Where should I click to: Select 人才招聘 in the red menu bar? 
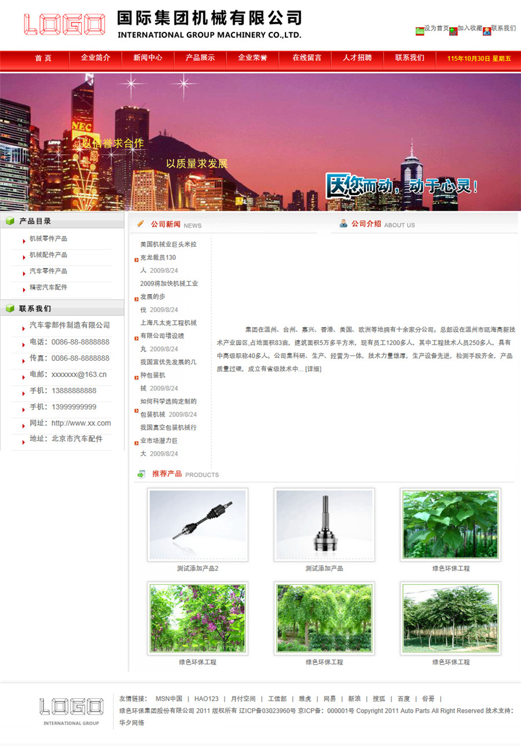point(357,58)
